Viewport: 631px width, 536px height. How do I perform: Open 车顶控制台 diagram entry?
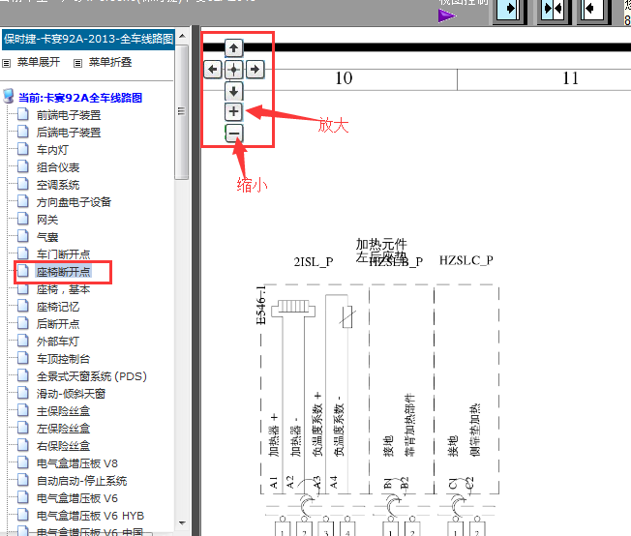pyautogui.click(x=63, y=359)
